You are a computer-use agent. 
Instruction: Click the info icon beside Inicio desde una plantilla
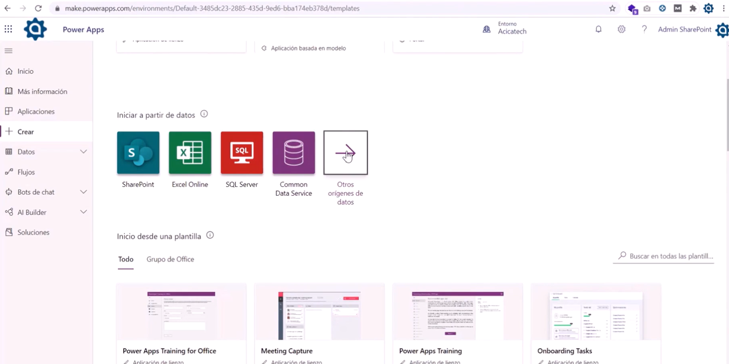[210, 235]
